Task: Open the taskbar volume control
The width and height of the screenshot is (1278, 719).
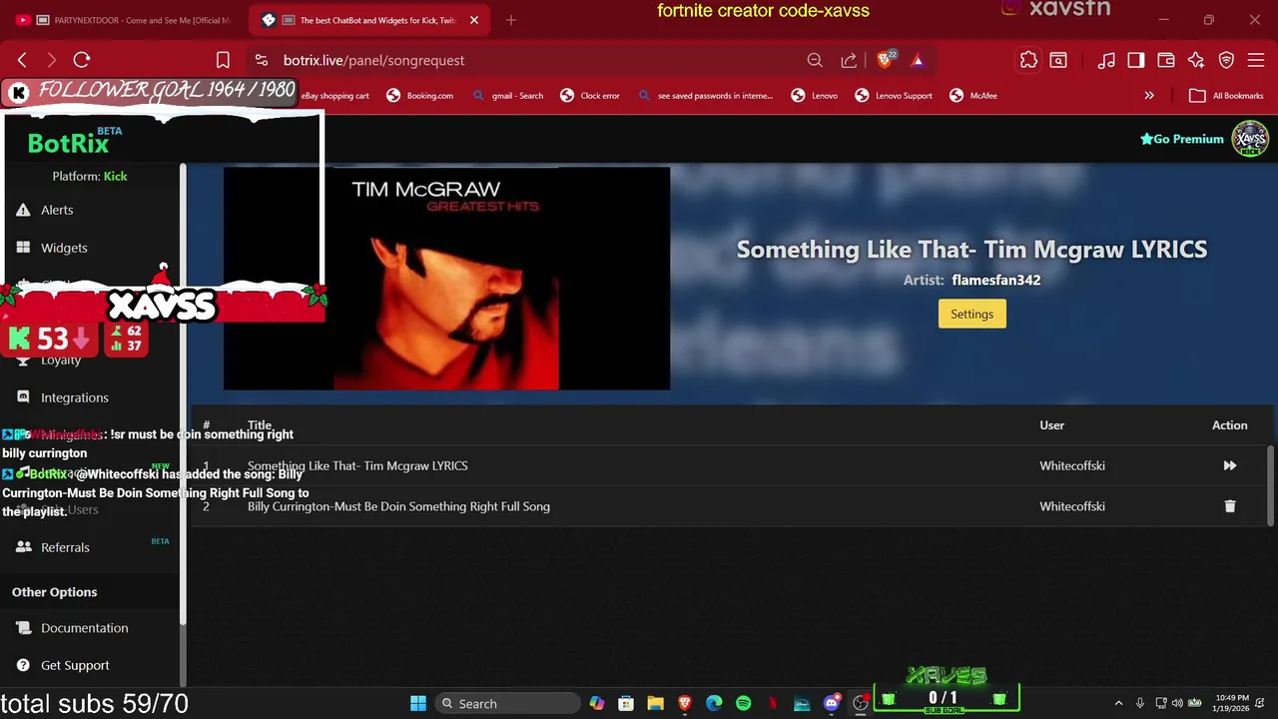Action: click(x=1177, y=703)
